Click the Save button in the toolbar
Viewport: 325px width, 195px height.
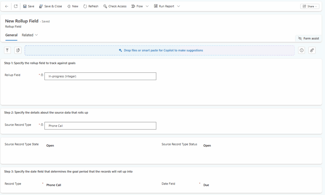[x=29, y=6]
